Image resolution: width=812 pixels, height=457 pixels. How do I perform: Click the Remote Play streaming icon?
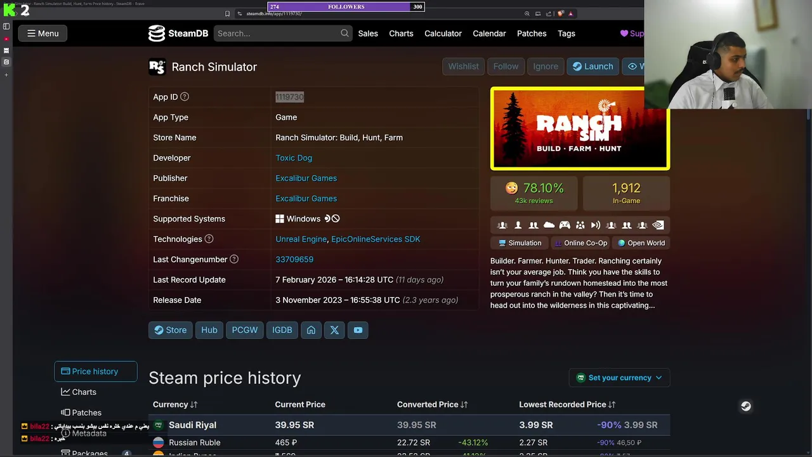[596, 225]
